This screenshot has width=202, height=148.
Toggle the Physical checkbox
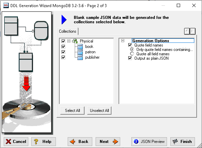(x=63, y=41)
